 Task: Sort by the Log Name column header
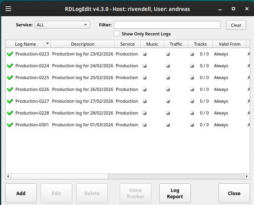[28, 44]
